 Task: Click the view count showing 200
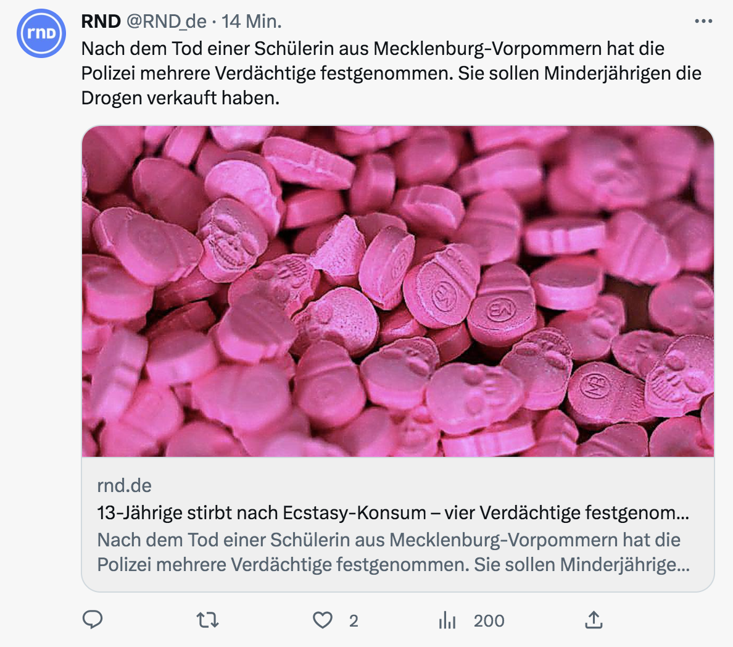point(489,620)
